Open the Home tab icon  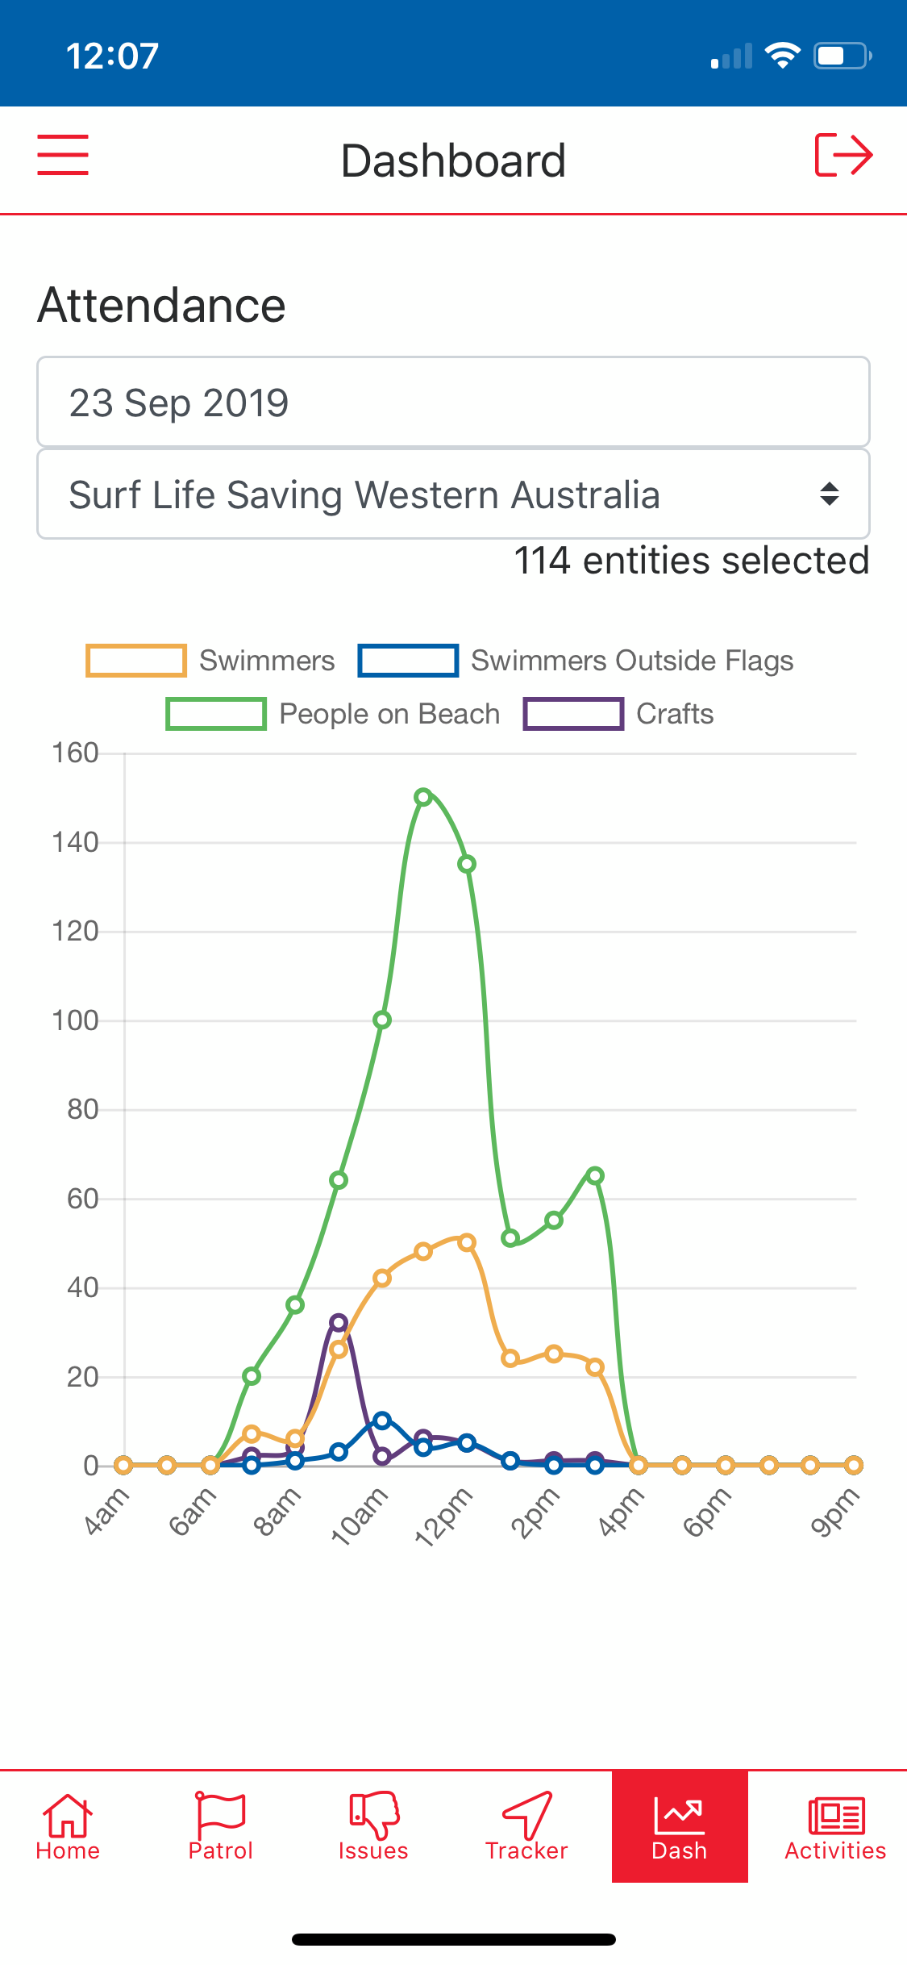click(68, 1815)
